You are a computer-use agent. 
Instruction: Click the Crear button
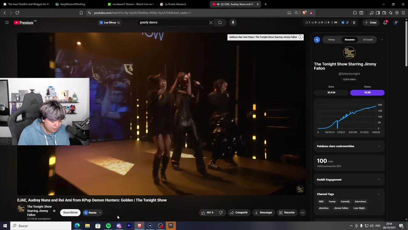371,22
